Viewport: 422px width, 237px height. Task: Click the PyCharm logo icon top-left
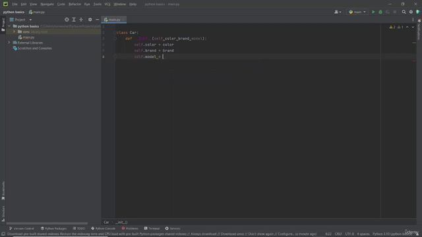coord(5,4)
